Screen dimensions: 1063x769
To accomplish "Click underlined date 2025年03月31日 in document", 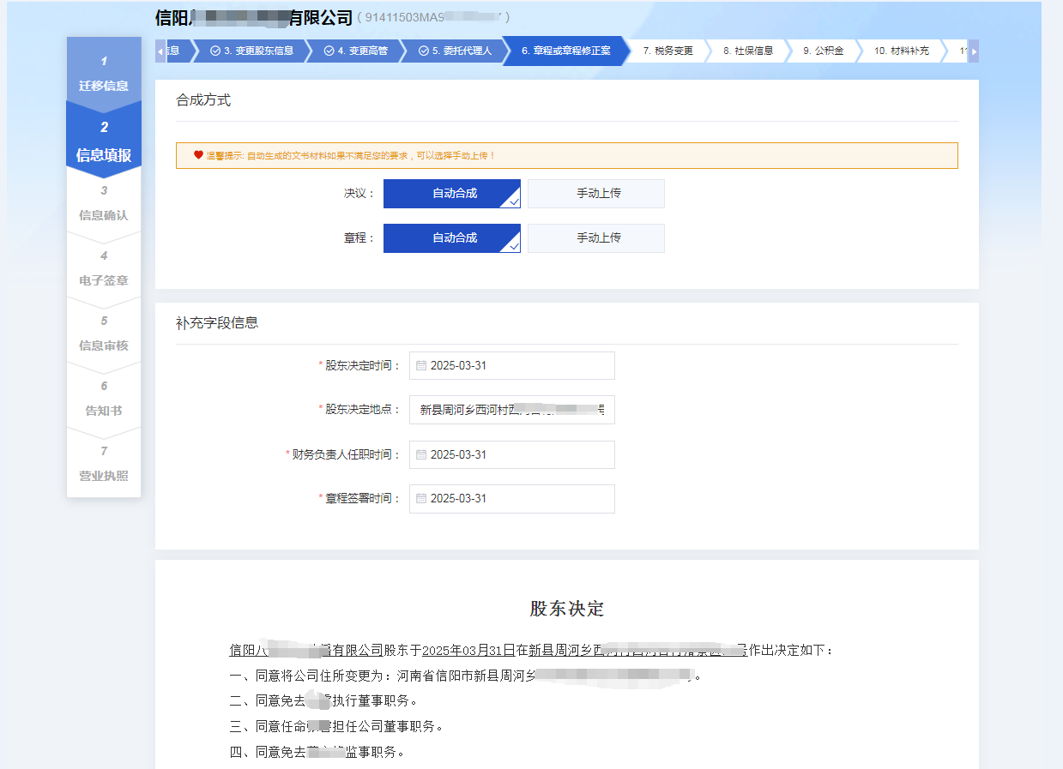I will click(x=468, y=651).
